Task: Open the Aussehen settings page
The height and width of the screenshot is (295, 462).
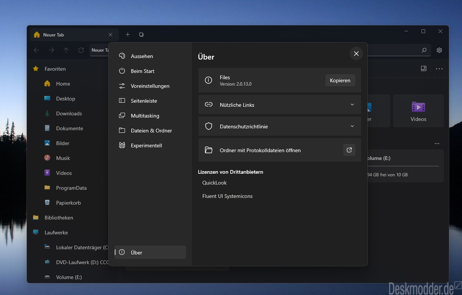Action: pyautogui.click(x=150, y=56)
